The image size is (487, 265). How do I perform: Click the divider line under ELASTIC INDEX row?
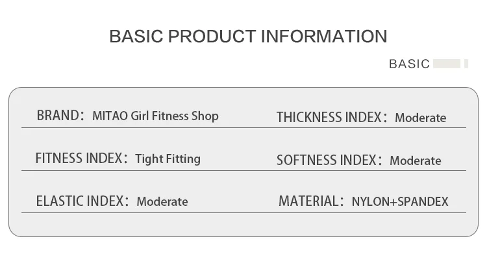(x=243, y=213)
